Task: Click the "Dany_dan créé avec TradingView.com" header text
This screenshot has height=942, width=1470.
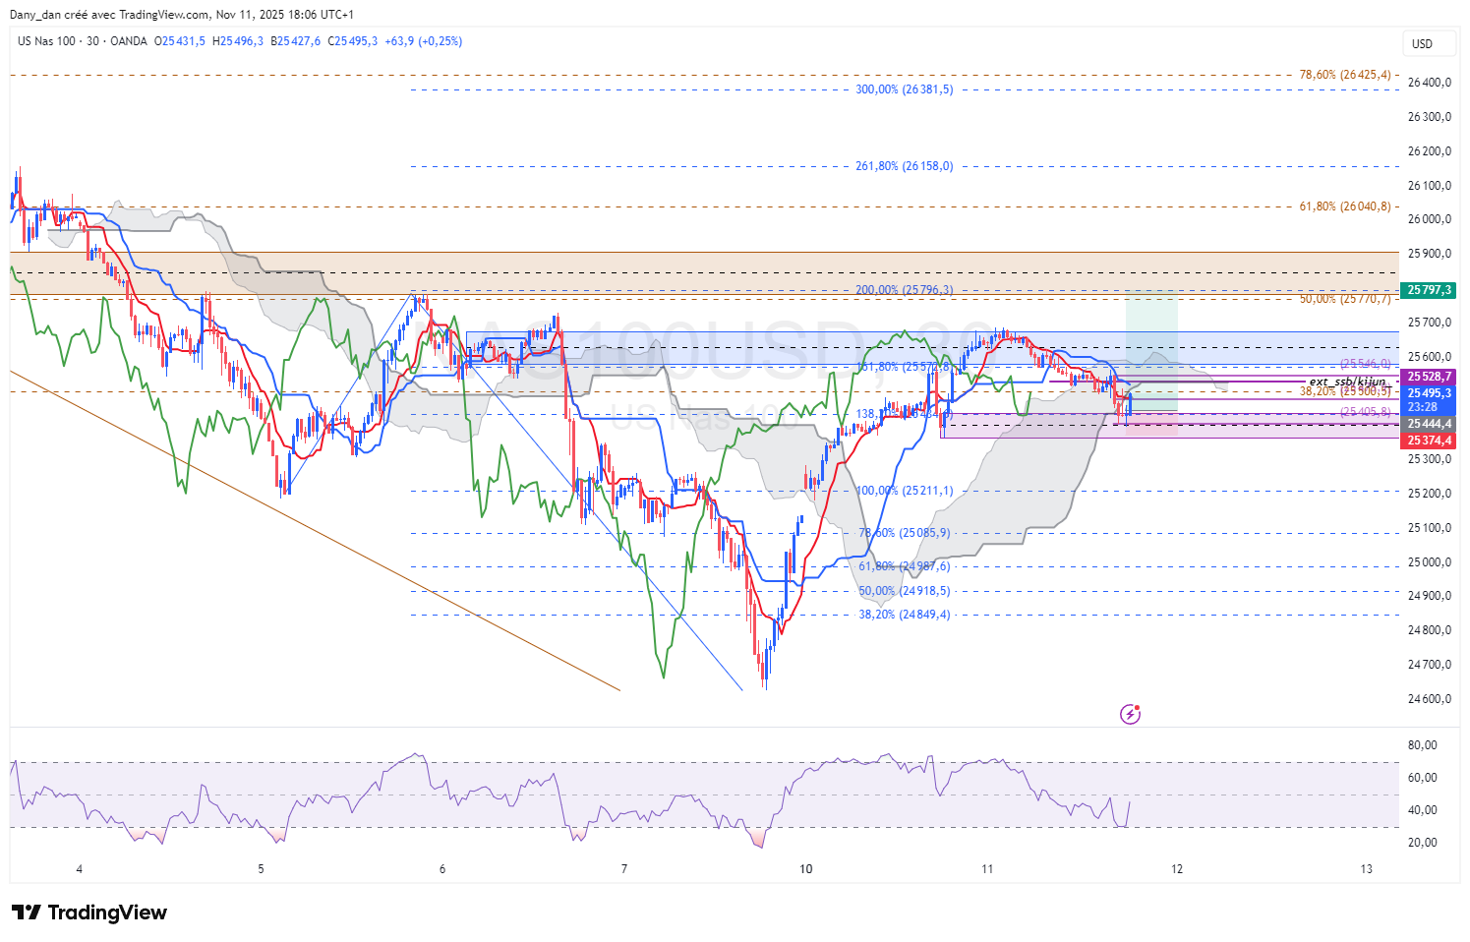Action: tap(109, 15)
